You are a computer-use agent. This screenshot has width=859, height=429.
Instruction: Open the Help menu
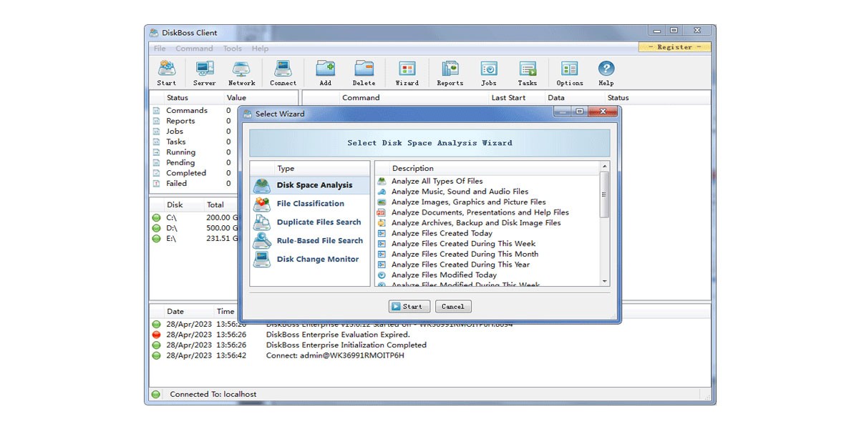click(260, 49)
